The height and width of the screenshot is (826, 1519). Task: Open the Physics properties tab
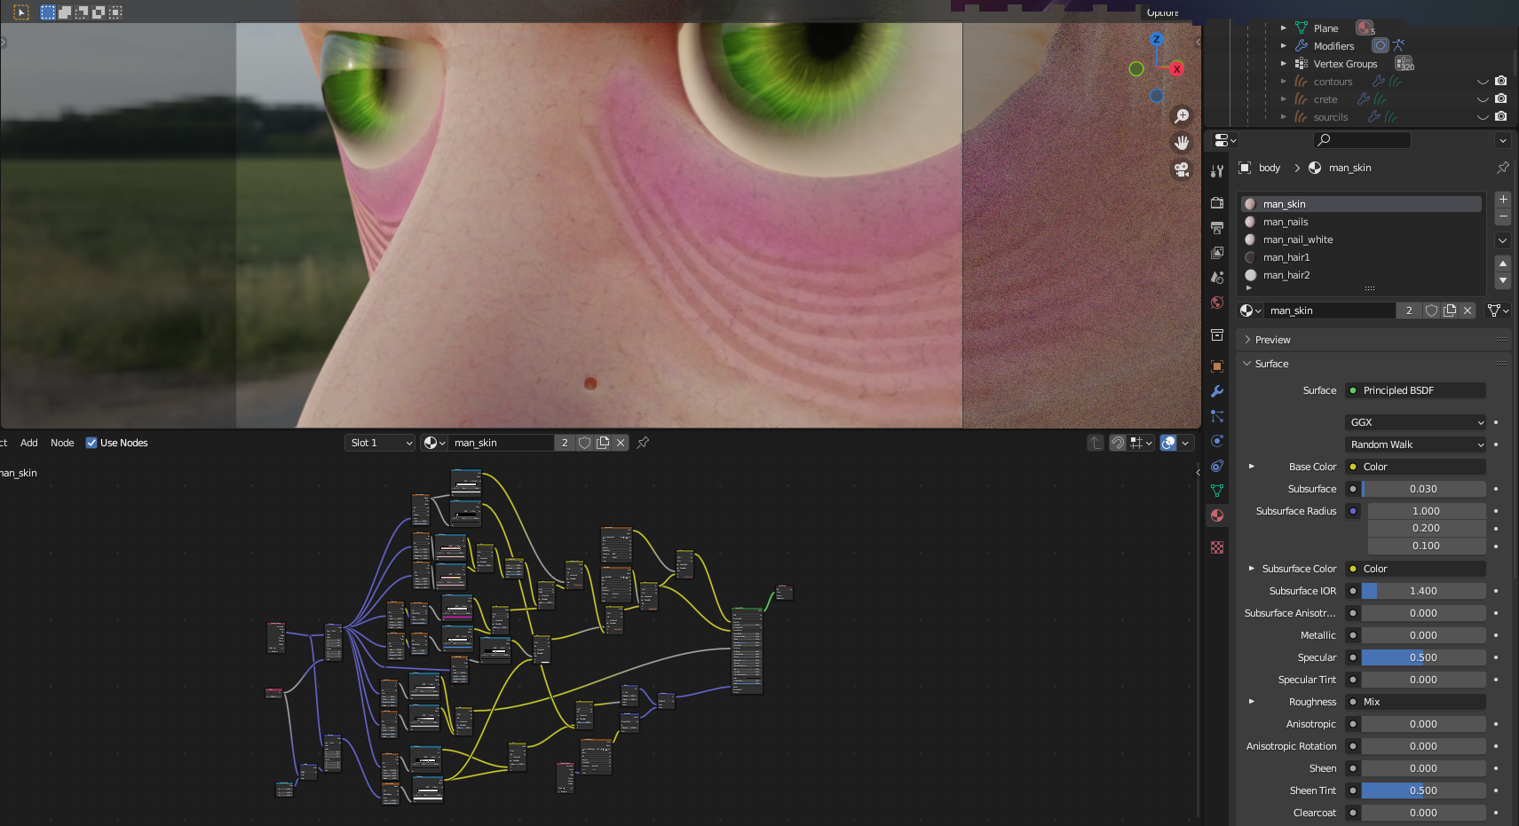(x=1217, y=441)
